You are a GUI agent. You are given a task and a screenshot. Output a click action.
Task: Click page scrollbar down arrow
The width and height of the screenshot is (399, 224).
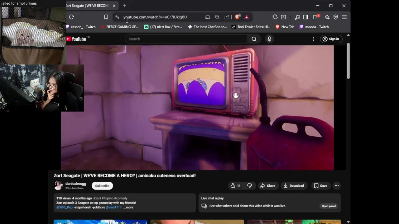348,222
